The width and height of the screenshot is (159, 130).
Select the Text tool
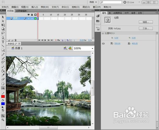(x=3, y=42)
